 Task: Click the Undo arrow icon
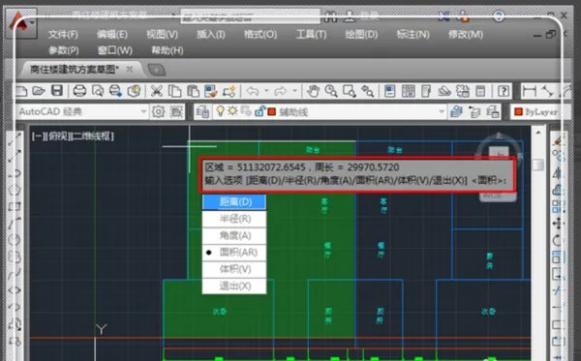pos(253,91)
